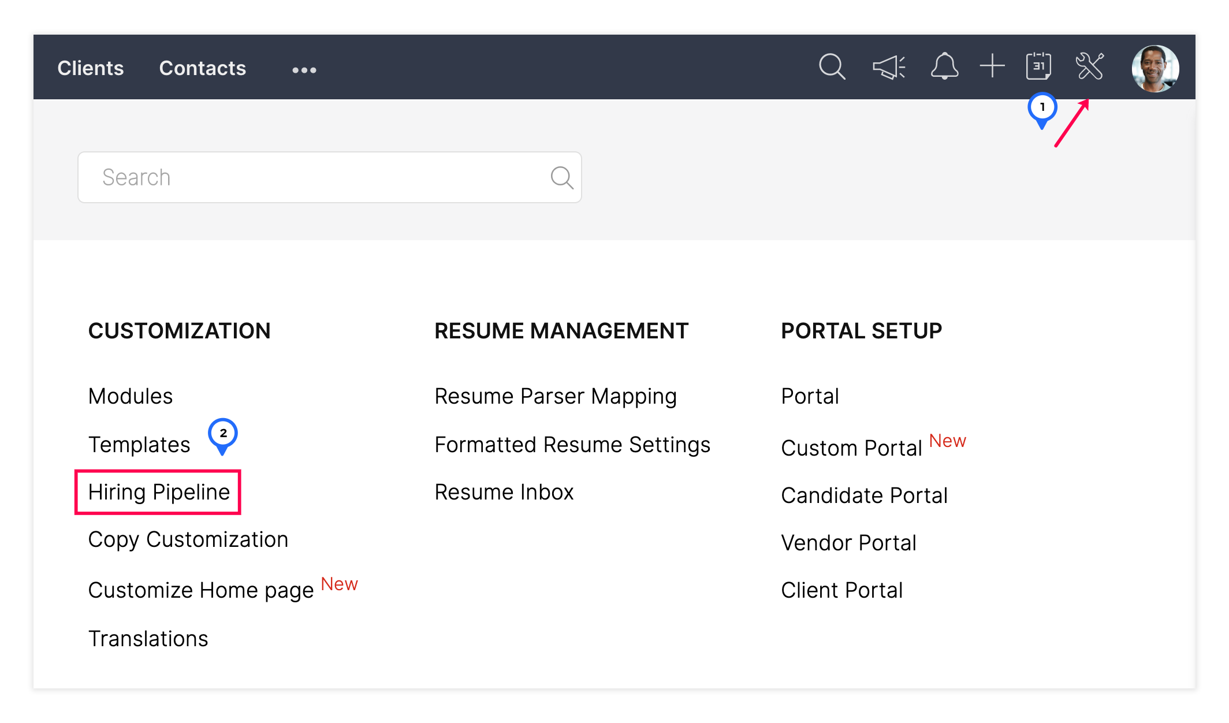Open Resume Parser Mapping
The width and height of the screenshot is (1229, 723).
[556, 396]
